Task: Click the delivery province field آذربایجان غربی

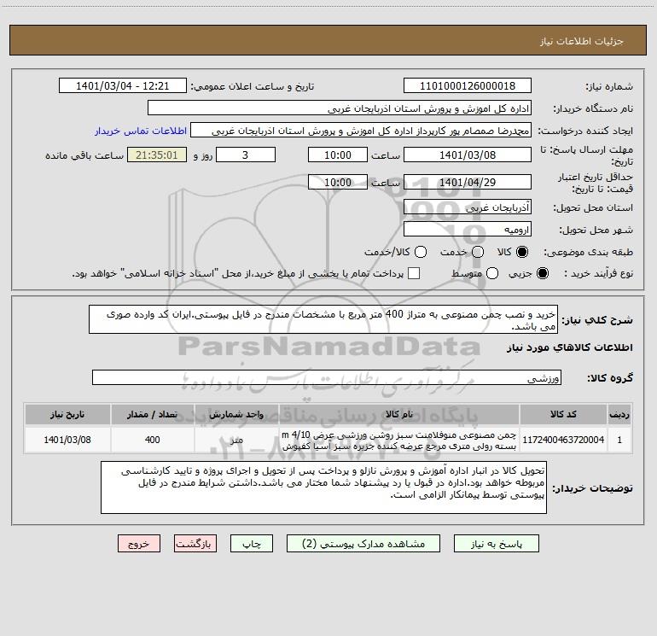Action: click(468, 207)
